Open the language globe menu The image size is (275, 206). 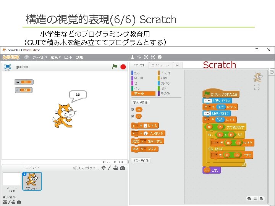point(26,57)
